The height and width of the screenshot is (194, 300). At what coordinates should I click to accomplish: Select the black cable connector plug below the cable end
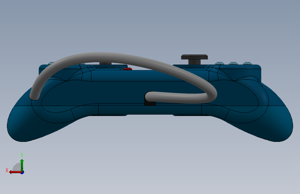tap(150, 103)
